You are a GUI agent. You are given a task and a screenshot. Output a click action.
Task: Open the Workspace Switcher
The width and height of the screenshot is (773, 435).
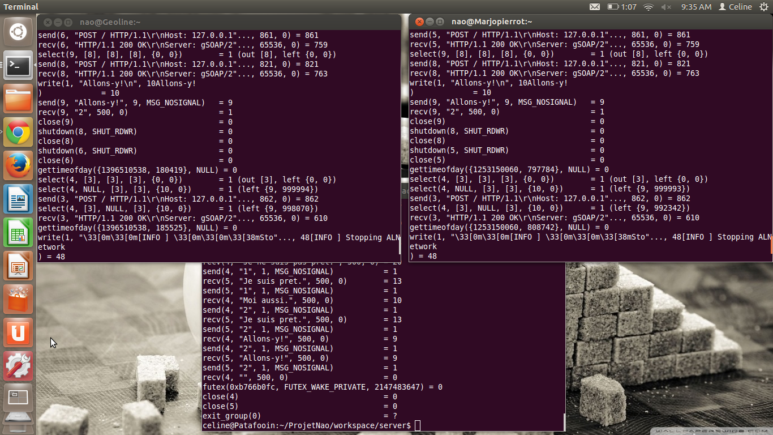pos(18,399)
